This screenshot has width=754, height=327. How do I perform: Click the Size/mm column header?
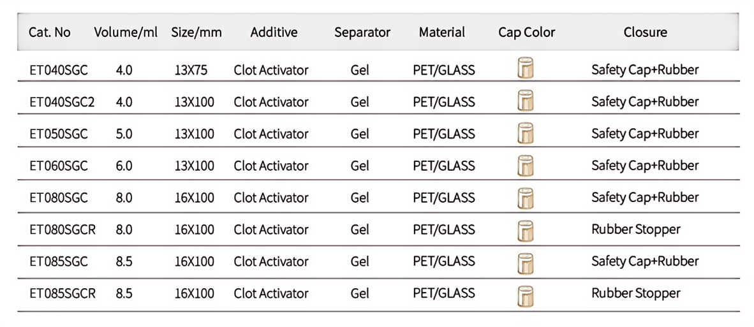[196, 32]
